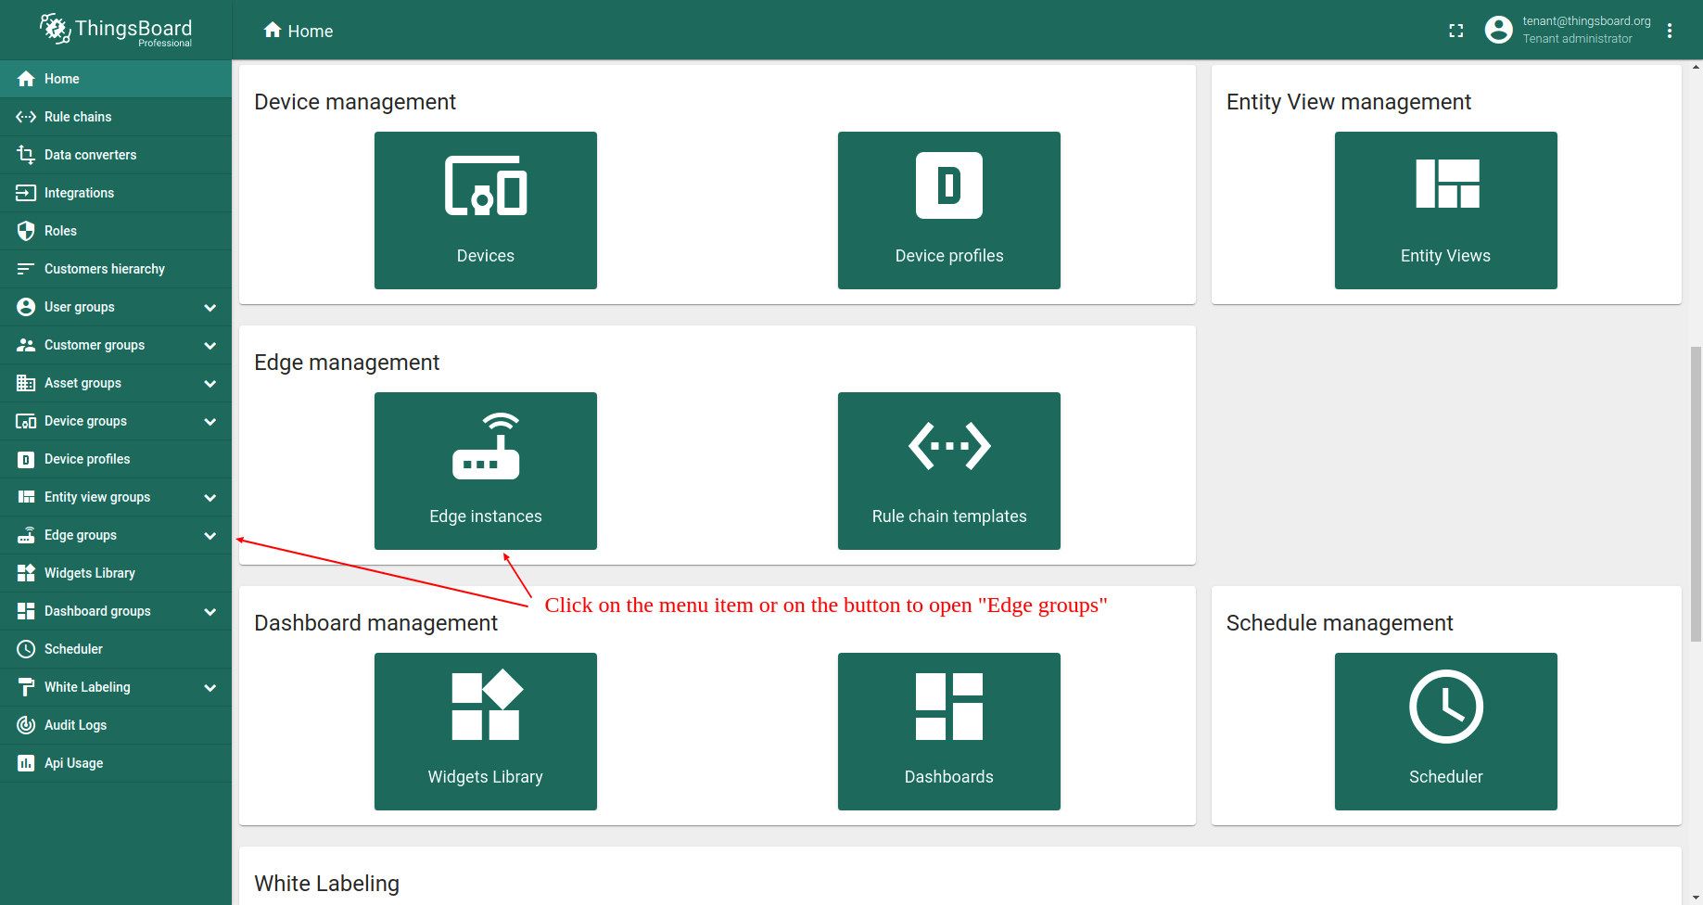This screenshot has height=905, width=1703.
Task: Open the Devices tile
Action: click(x=485, y=210)
